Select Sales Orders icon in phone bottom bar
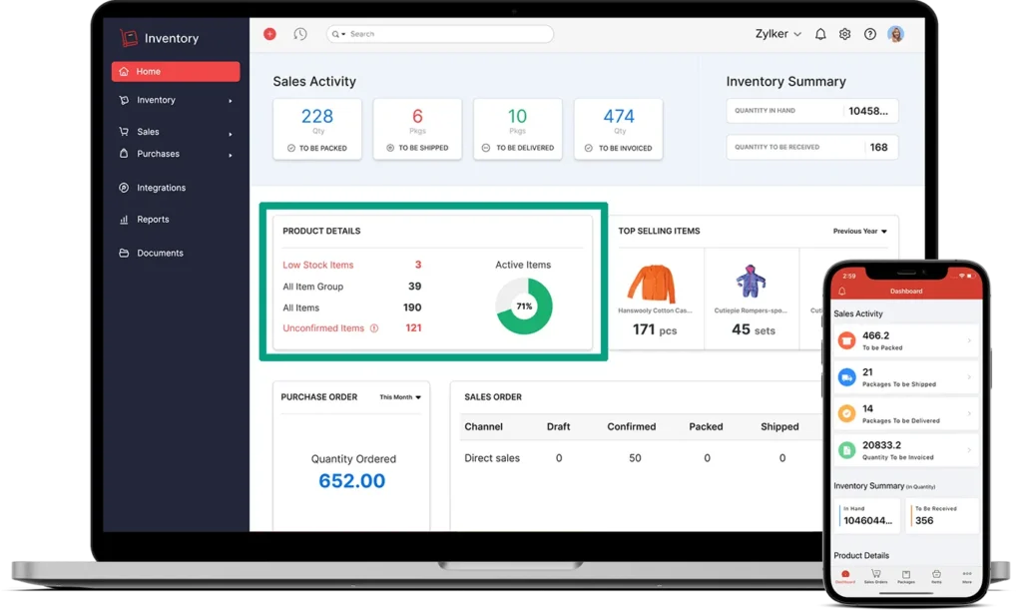This screenshot has width=1022, height=610. (x=875, y=577)
